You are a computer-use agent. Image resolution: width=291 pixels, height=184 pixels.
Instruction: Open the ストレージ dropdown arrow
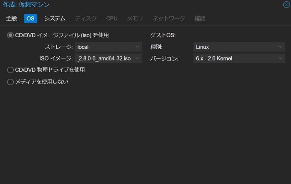(x=137, y=47)
